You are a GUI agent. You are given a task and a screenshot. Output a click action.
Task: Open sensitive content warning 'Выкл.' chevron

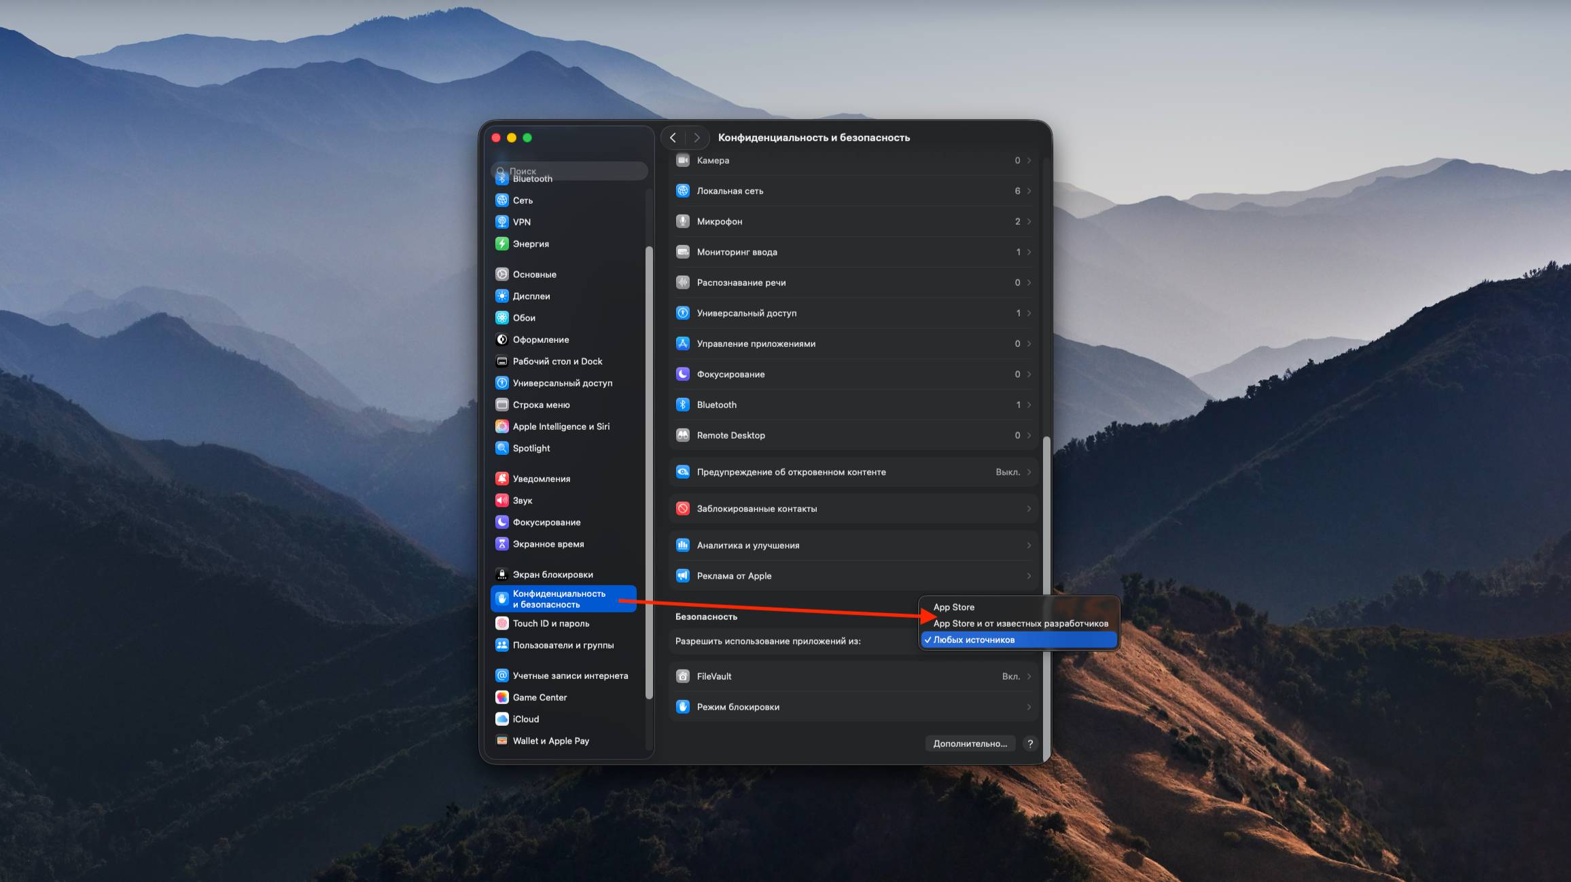[1029, 472]
